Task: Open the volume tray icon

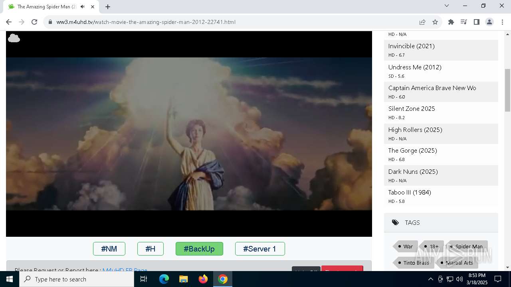Action: 460,279
